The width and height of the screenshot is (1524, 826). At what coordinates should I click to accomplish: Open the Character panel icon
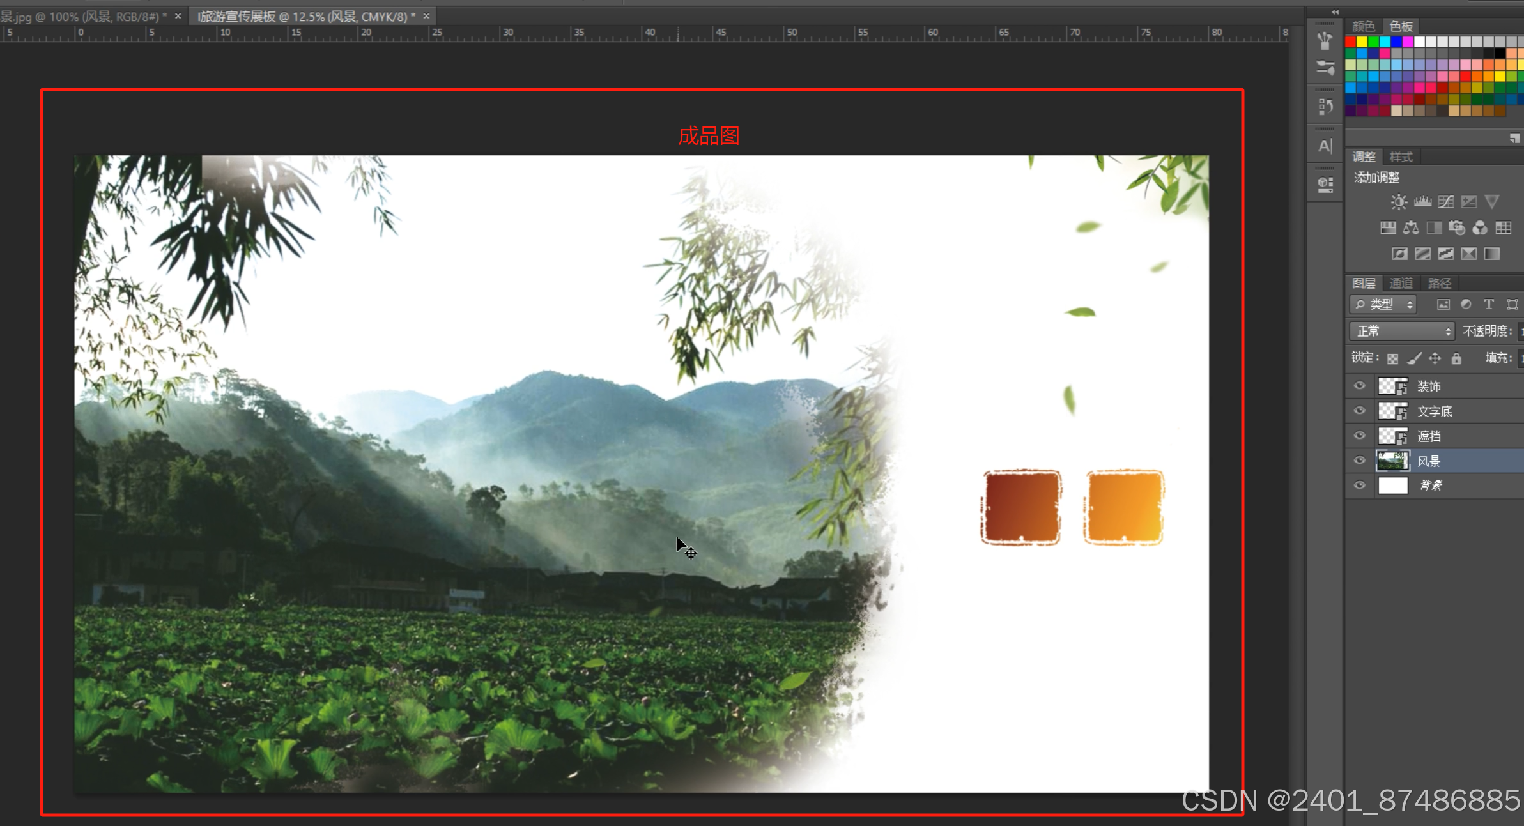tap(1325, 146)
